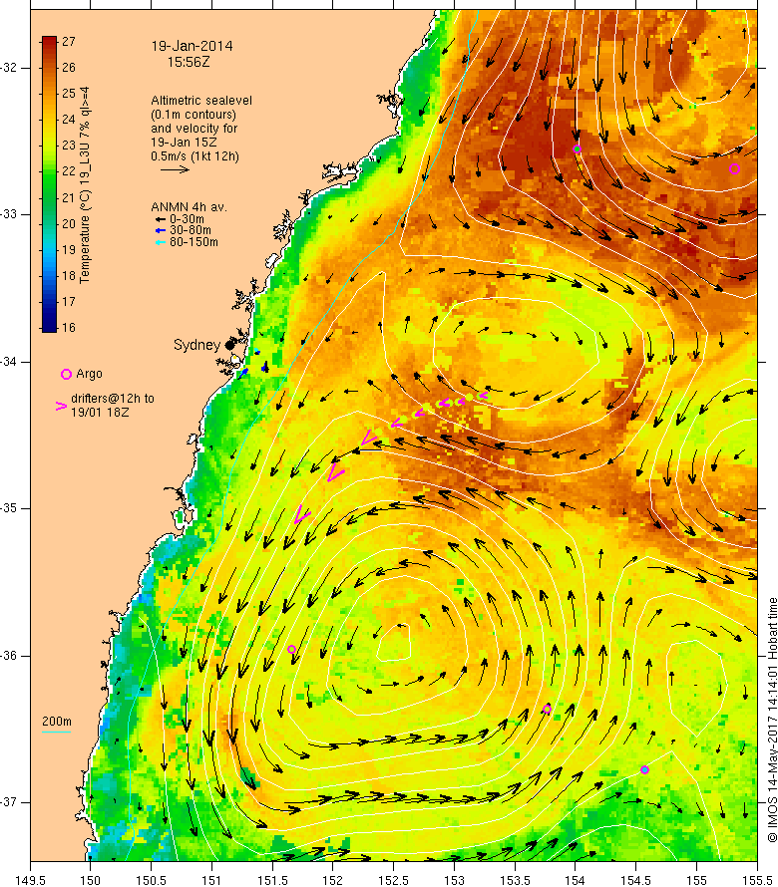Click the Argo legend magenta circle
This screenshot has width=778, height=887.
(x=66, y=374)
